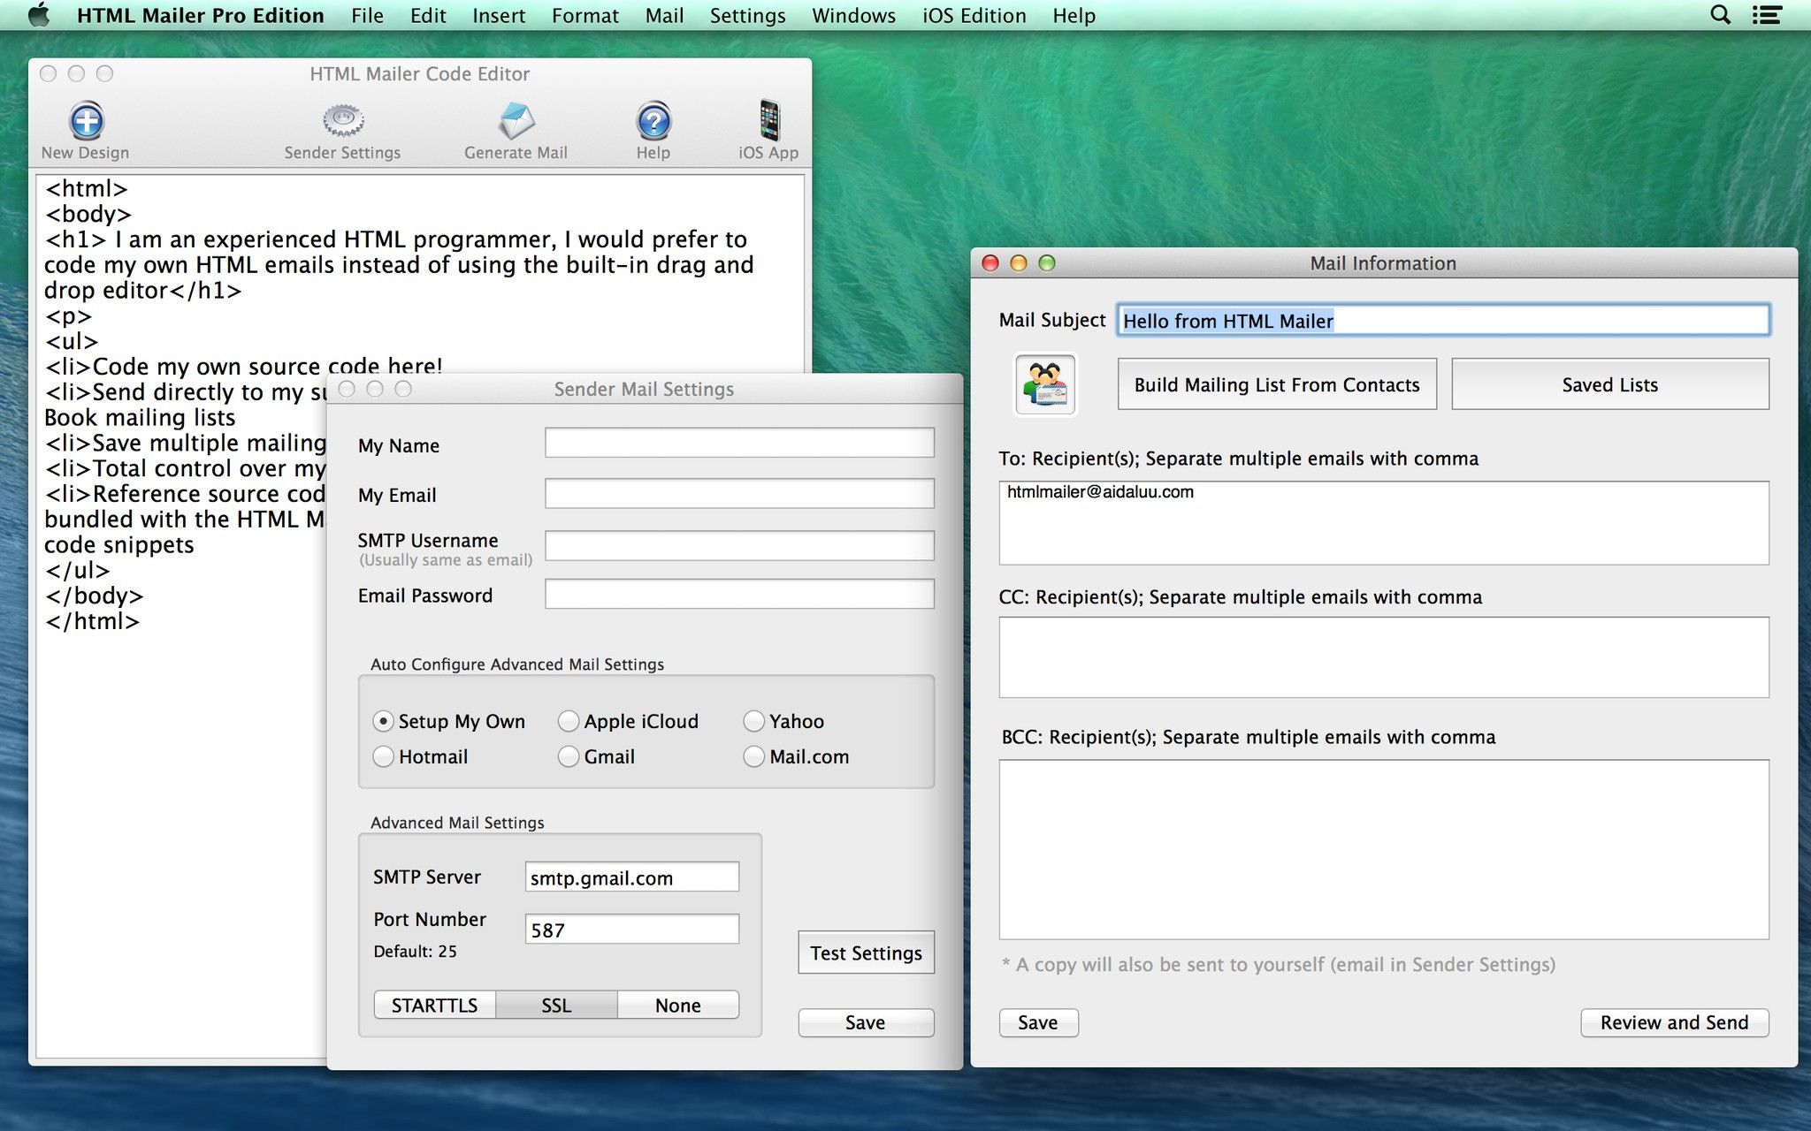Open Sender Settings gear icon

click(x=343, y=121)
